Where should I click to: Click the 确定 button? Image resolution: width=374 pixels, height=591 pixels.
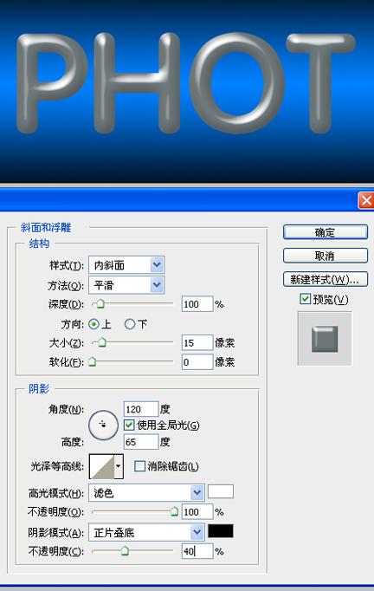click(x=325, y=232)
